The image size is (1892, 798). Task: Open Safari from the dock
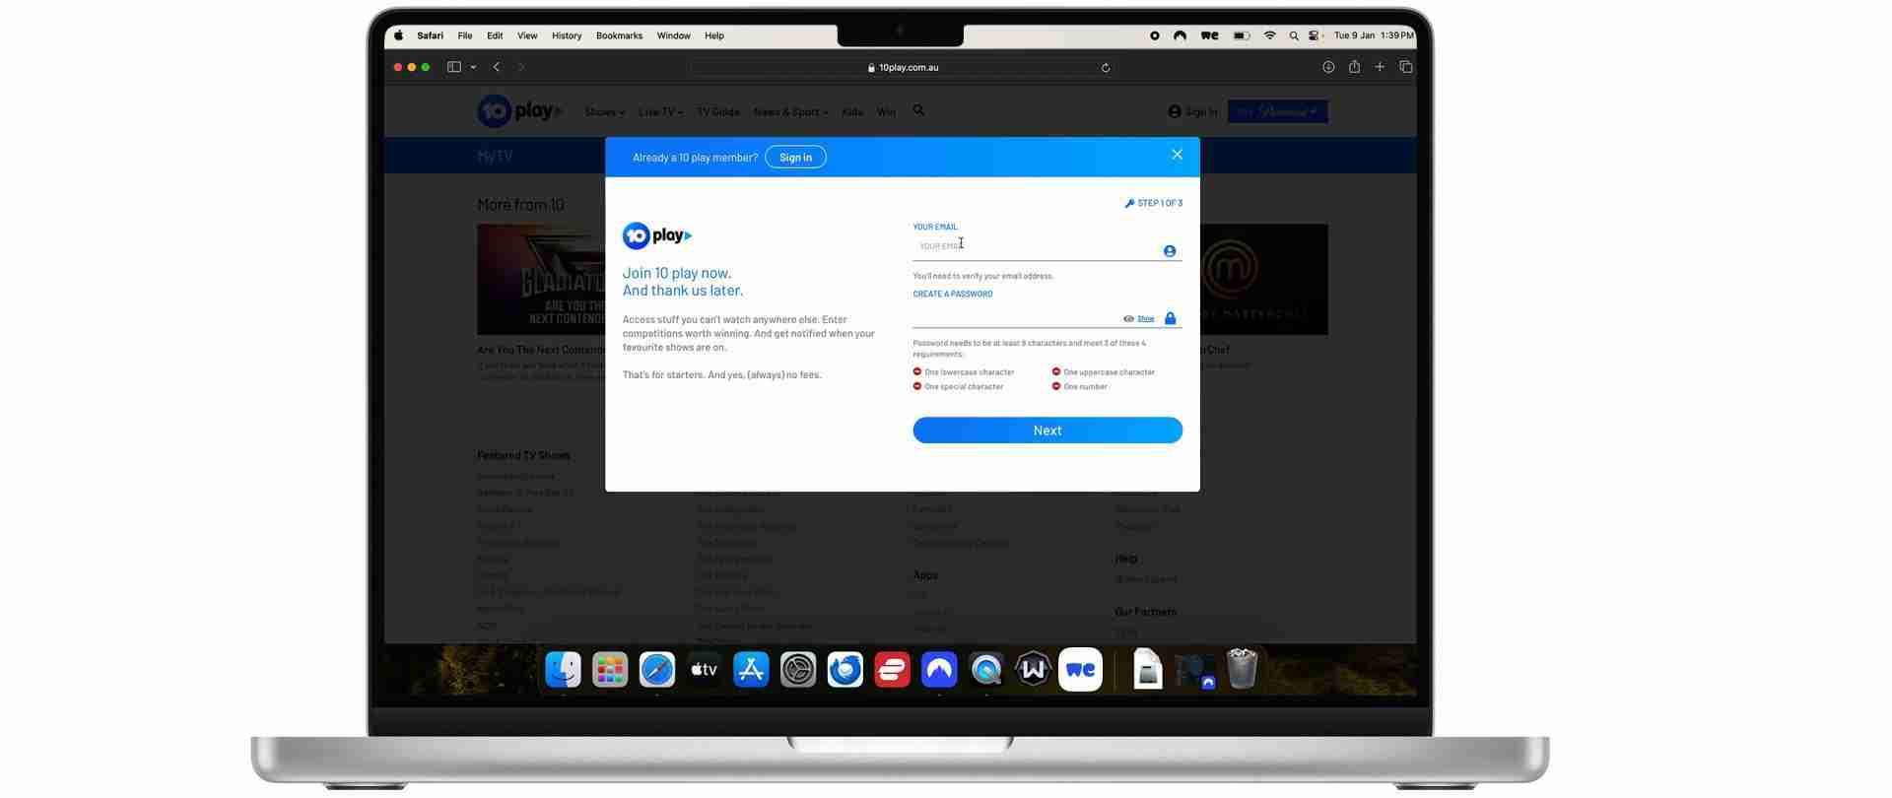(657, 670)
